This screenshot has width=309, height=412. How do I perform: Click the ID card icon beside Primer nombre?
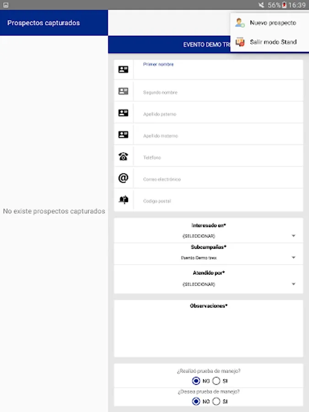click(123, 70)
